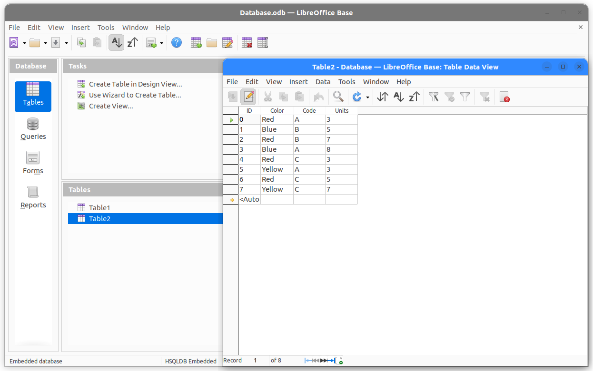Open the Refresh button dropdown arrow
This screenshot has width=593, height=371.
[367, 98]
